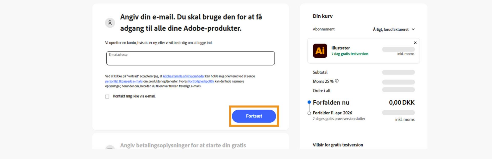Open the "Adobes familie af virksomheder" link
Screen dimensions: 492x159
point(183,76)
